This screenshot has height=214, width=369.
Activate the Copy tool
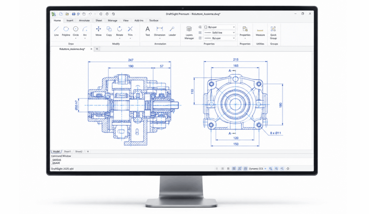tap(109, 31)
